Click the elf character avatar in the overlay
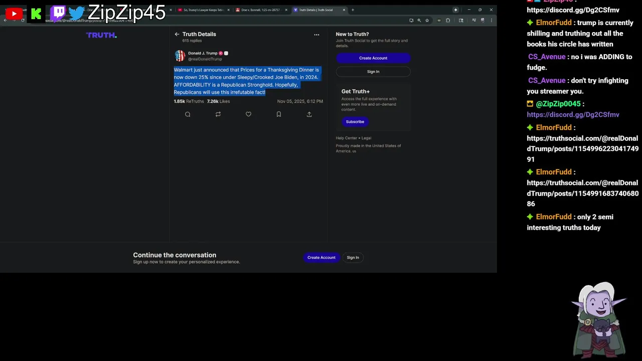Screen dimensions: 642x361 [599, 319]
